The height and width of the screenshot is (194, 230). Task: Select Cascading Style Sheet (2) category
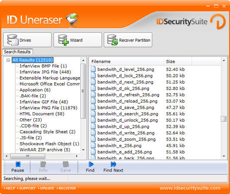(x=47, y=132)
